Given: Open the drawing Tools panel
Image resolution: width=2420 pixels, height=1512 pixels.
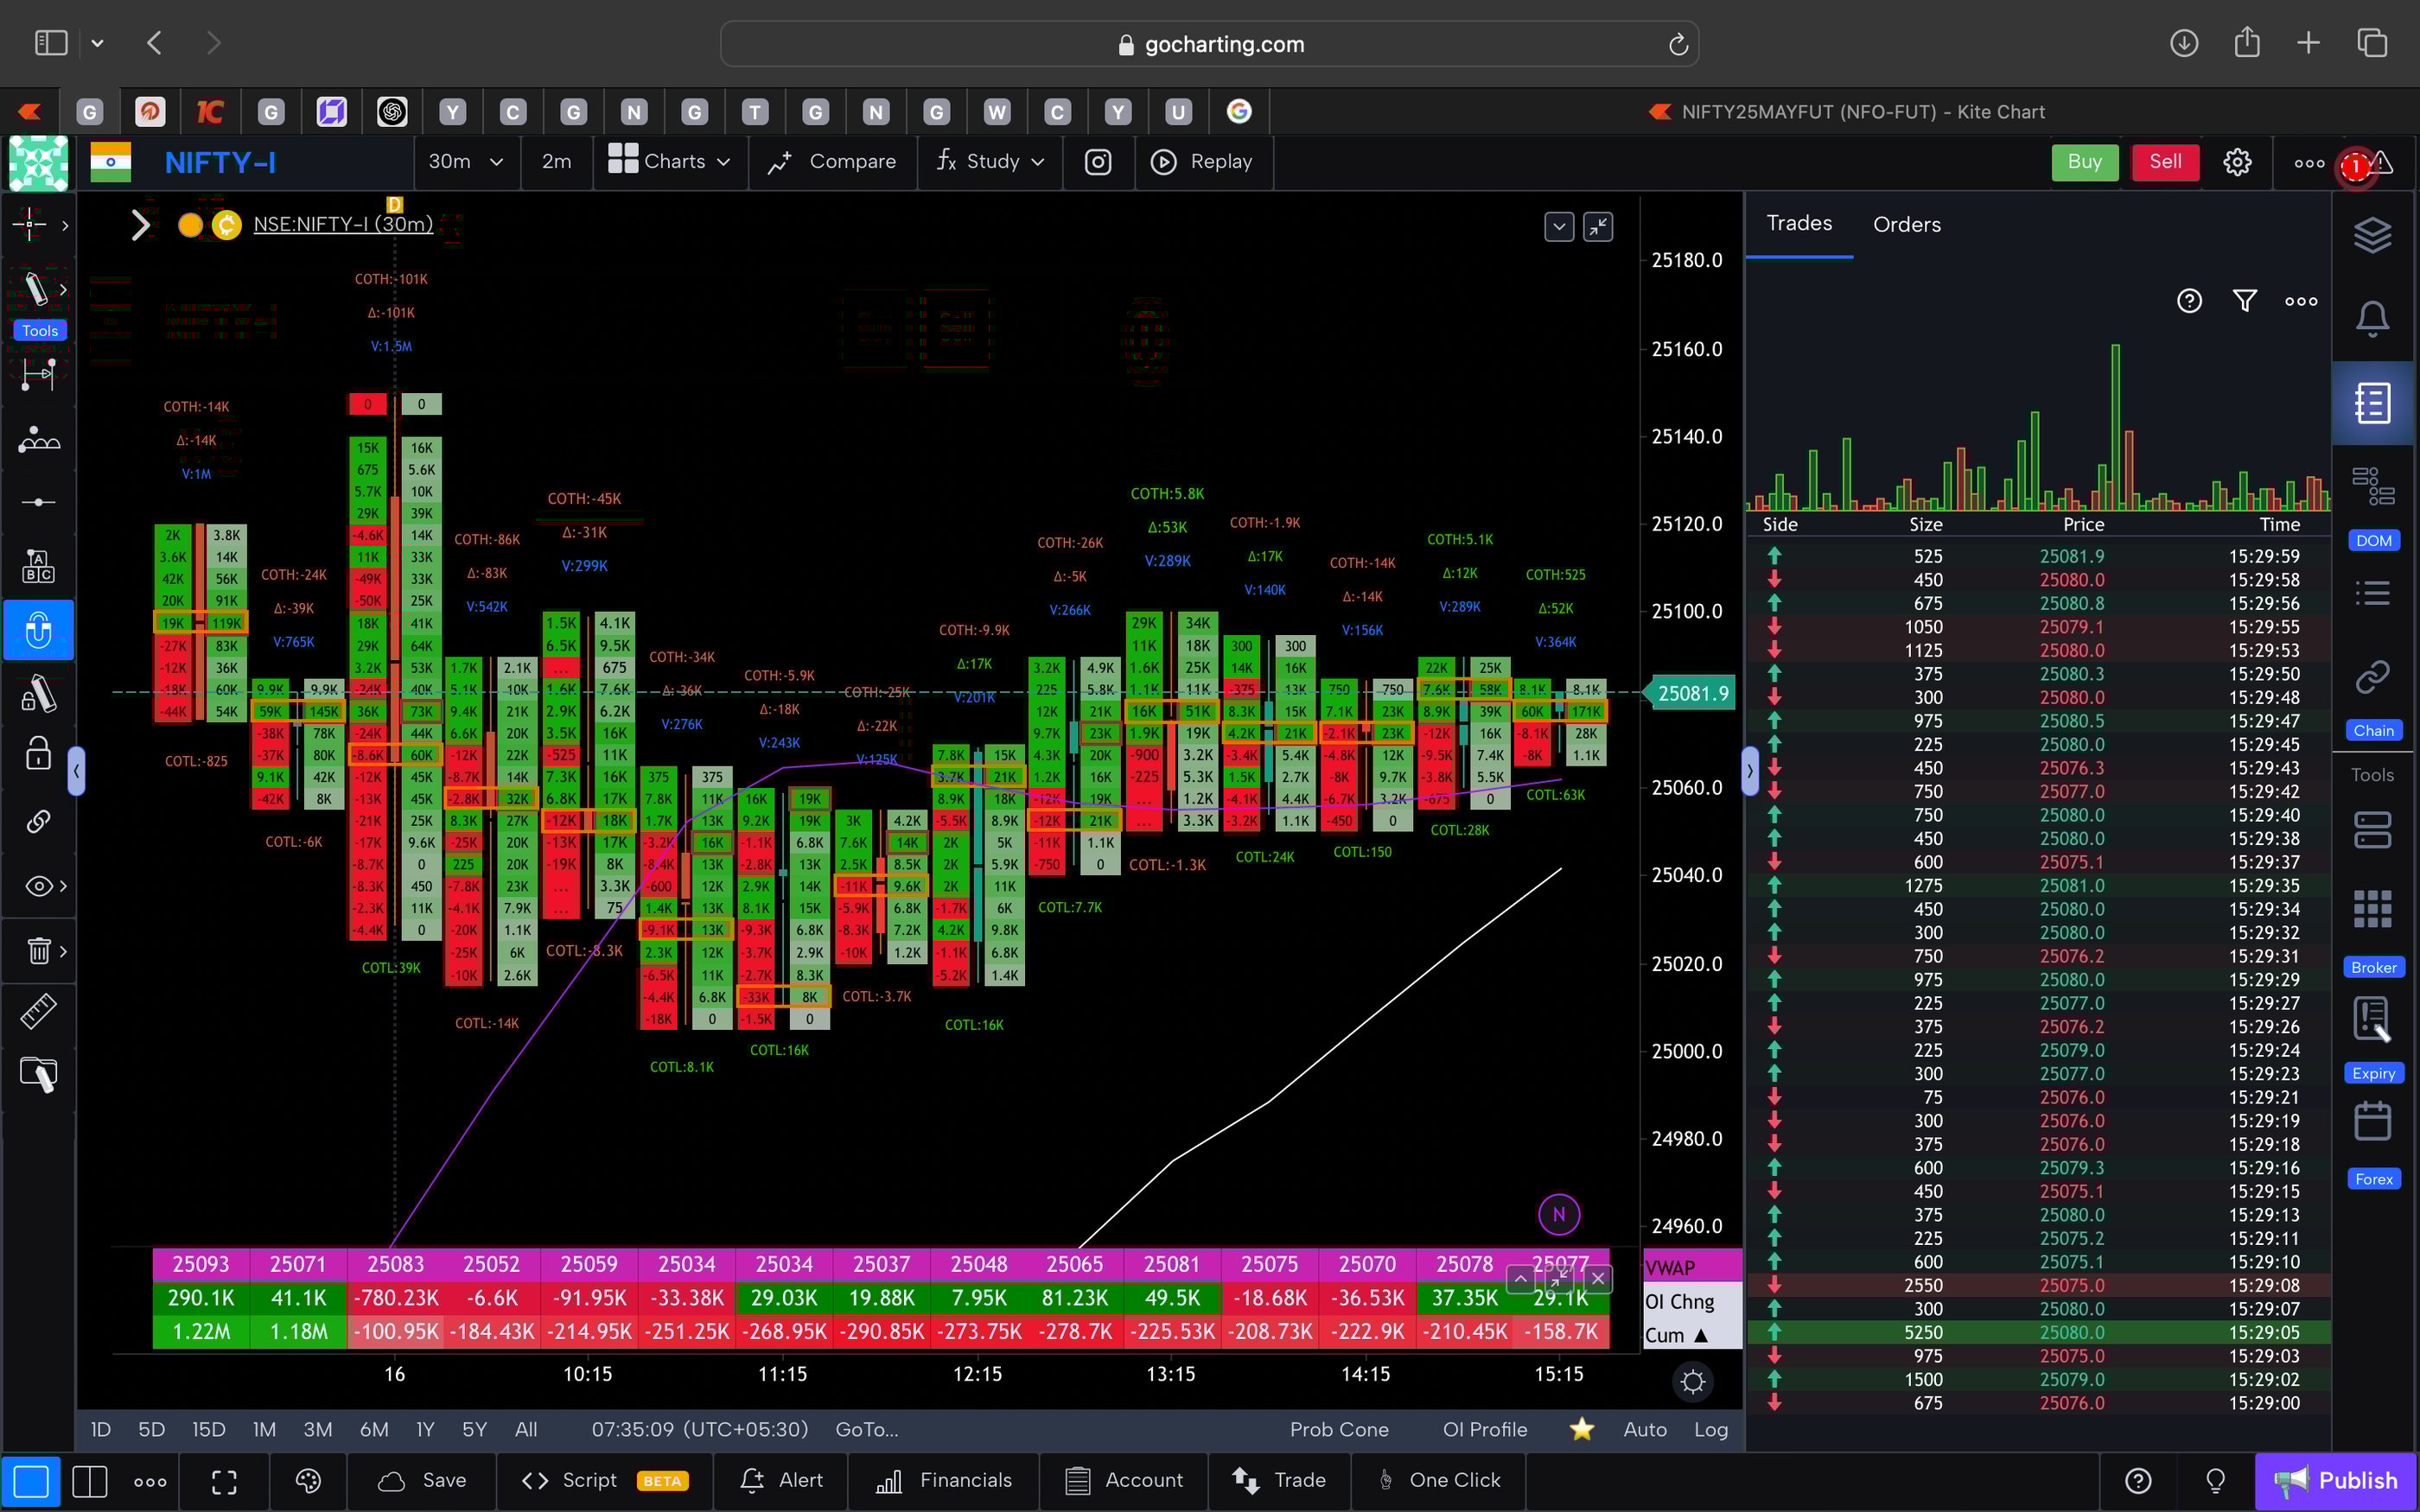Looking at the screenshot, I should coord(38,330).
